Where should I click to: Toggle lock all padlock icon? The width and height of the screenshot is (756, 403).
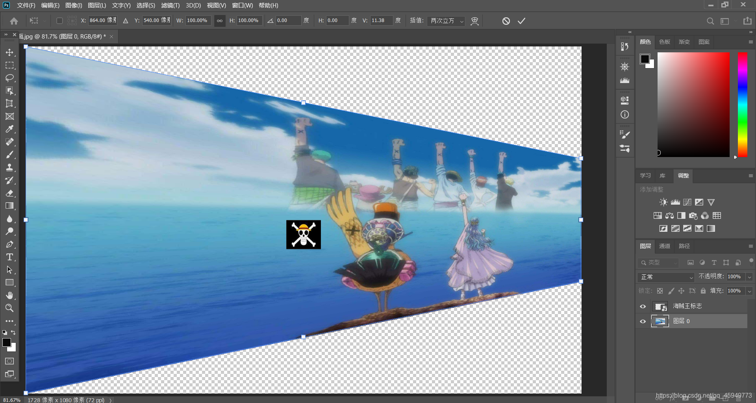click(x=703, y=291)
